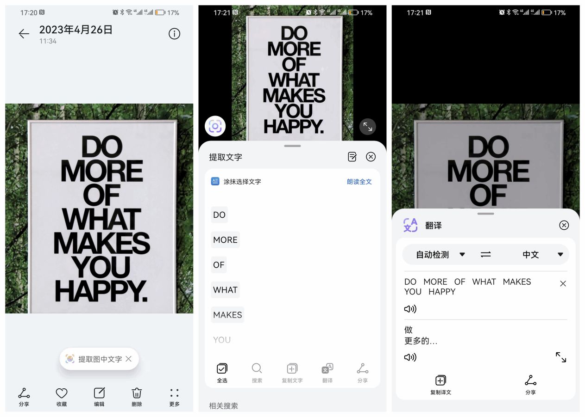The image size is (585, 417).
Task: Open the 更多 menu in the photo toolbar
Action: 174,397
